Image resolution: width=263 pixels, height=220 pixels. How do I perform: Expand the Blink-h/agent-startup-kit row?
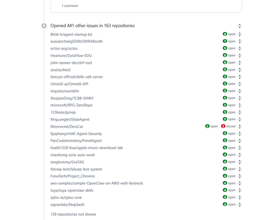240,34
